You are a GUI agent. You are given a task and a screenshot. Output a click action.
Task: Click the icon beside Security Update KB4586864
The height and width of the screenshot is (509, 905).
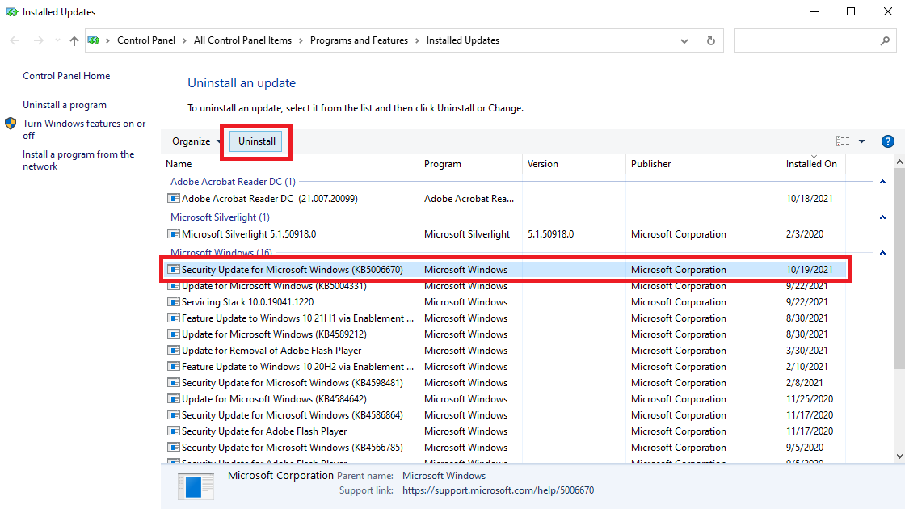[x=173, y=415]
